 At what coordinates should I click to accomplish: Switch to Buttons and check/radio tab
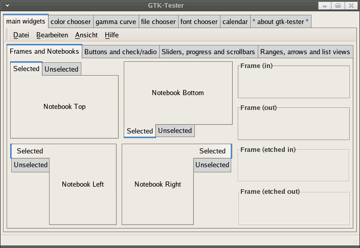(x=121, y=52)
